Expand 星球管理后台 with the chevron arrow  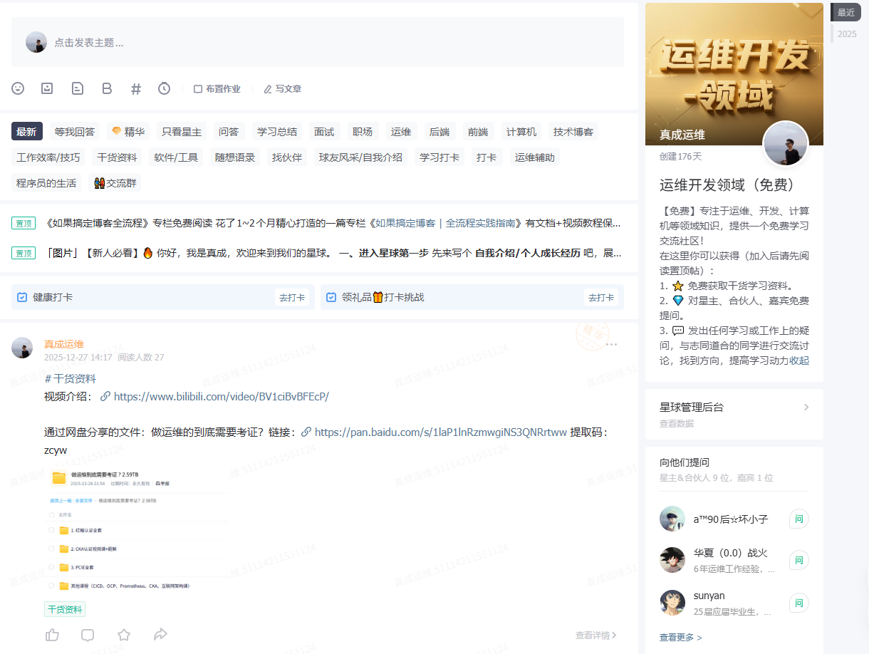pyautogui.click(x=806, y=407)
